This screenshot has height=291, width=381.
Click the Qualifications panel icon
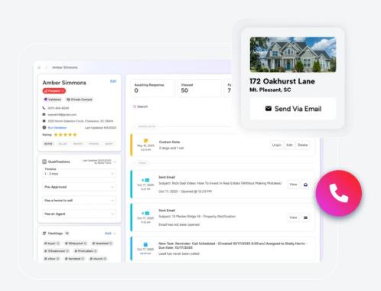coord(44,162)
